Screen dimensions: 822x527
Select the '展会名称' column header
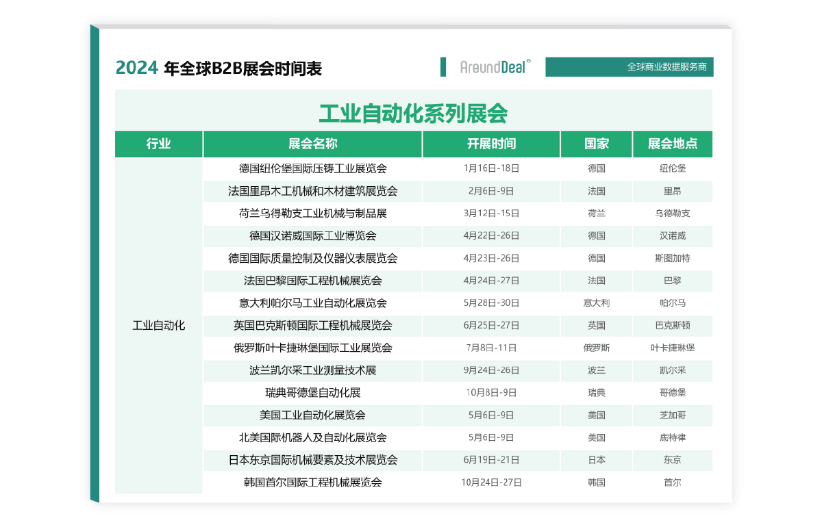point(313,144)
